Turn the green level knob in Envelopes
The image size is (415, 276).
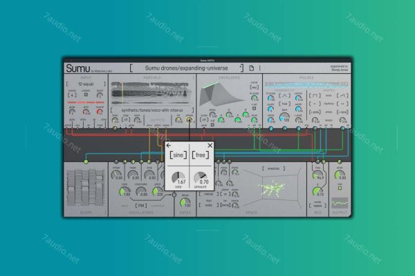[x=254, y=120]
